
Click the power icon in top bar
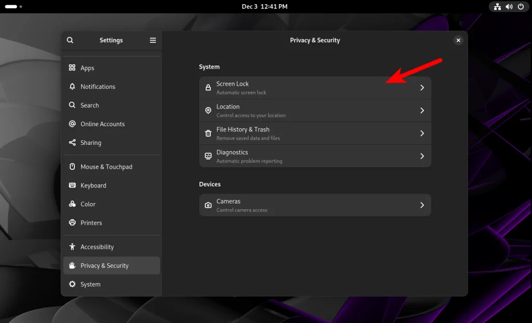[521, 6]
